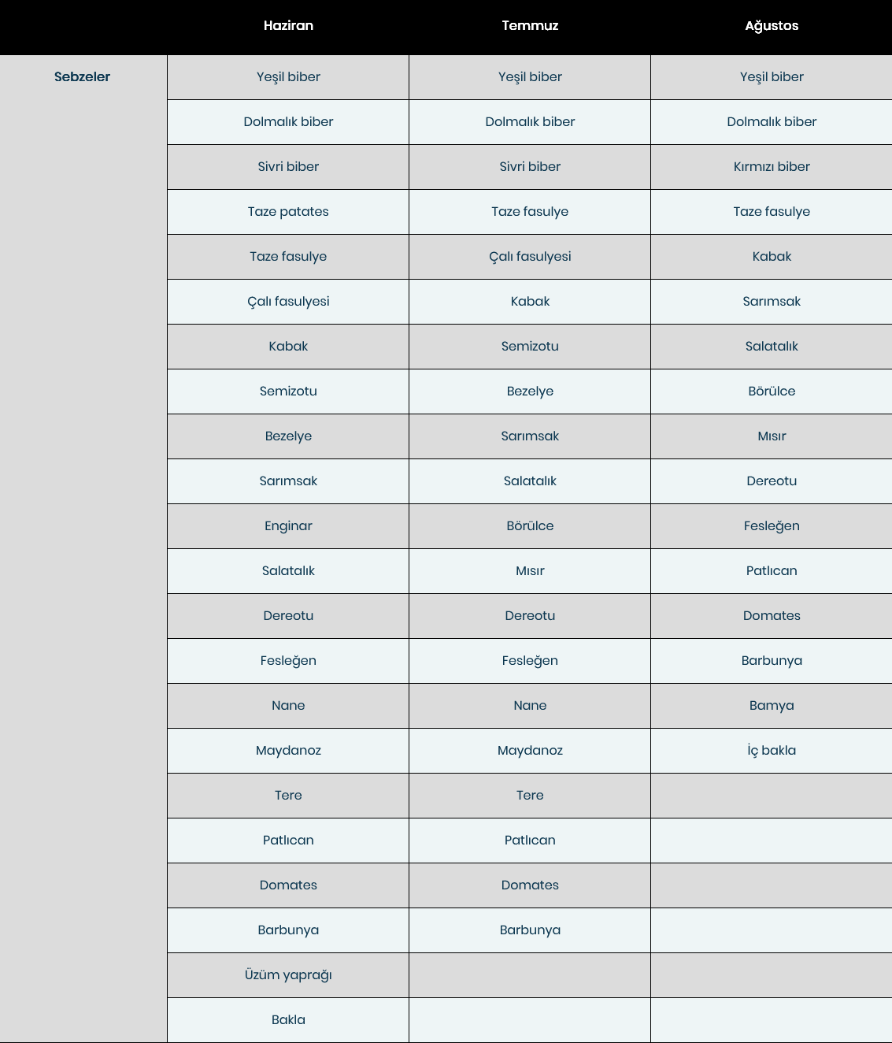
Task: Click the Haziran column header
Action: 288,26
